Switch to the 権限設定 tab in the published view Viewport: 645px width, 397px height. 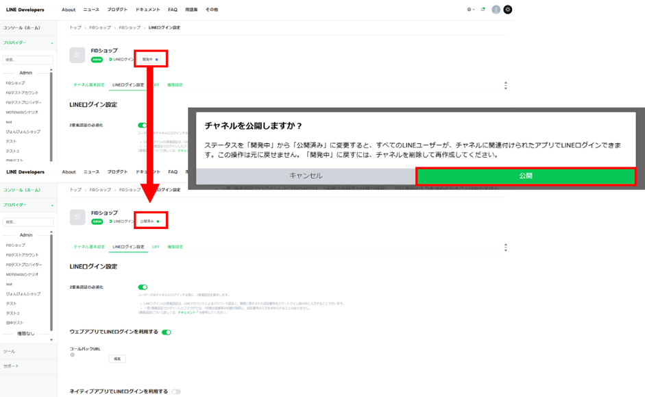(x=175, y=247)
